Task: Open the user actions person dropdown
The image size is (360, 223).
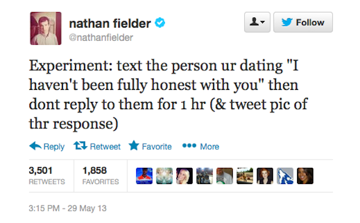Action: [257, 22]
